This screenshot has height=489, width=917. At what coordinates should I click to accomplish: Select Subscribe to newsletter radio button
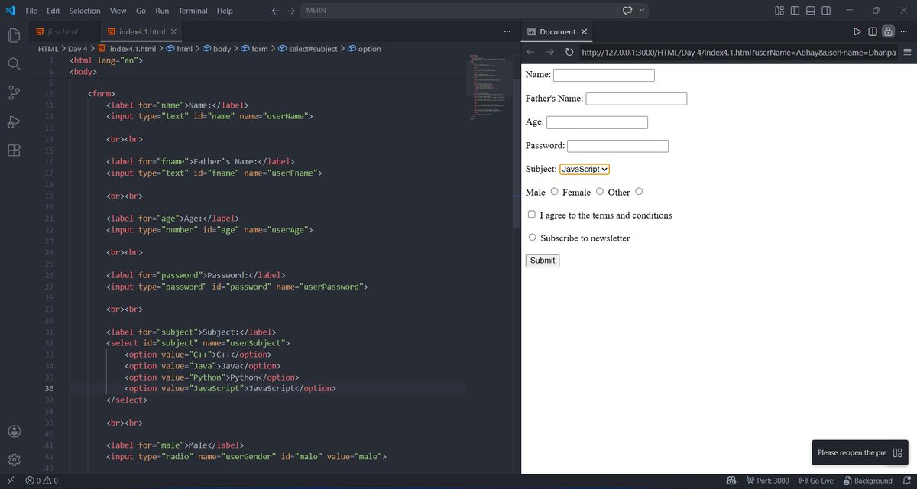[x=533, y=238]
